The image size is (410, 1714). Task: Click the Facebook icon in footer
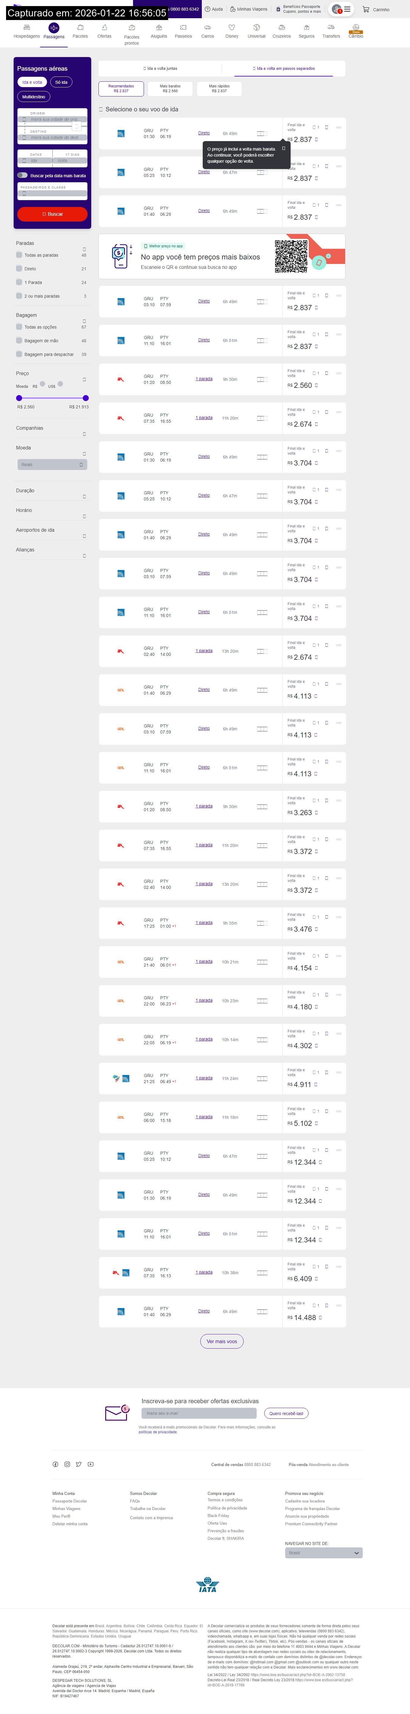point(55,1464)
